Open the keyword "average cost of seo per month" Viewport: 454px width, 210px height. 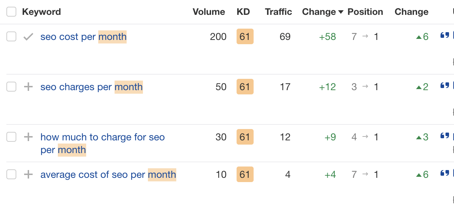click(108, 174)
